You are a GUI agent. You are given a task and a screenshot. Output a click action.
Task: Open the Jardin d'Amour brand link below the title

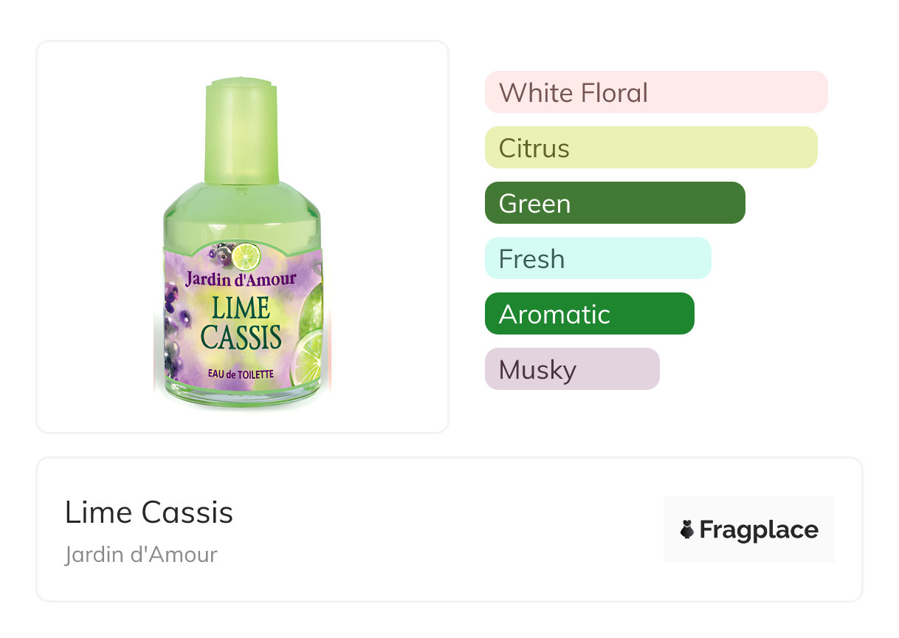(x=141, y=555)
